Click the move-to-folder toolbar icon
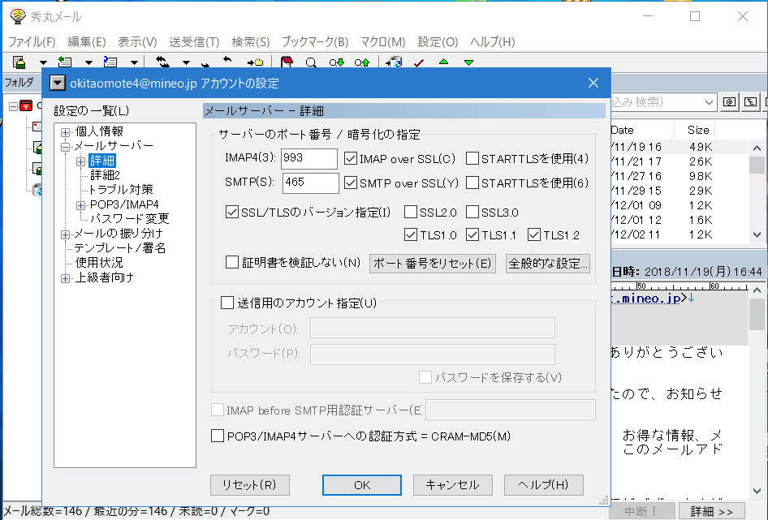 point(255,62)
